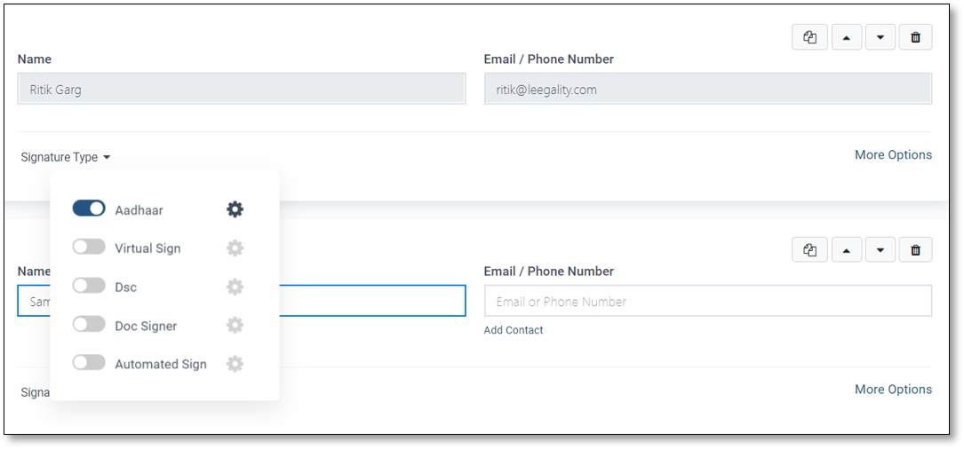The height and width of the screenshot is (449, 964).
Task: Move the Ritik Garg signer up
Action: (x=847, y=37)
